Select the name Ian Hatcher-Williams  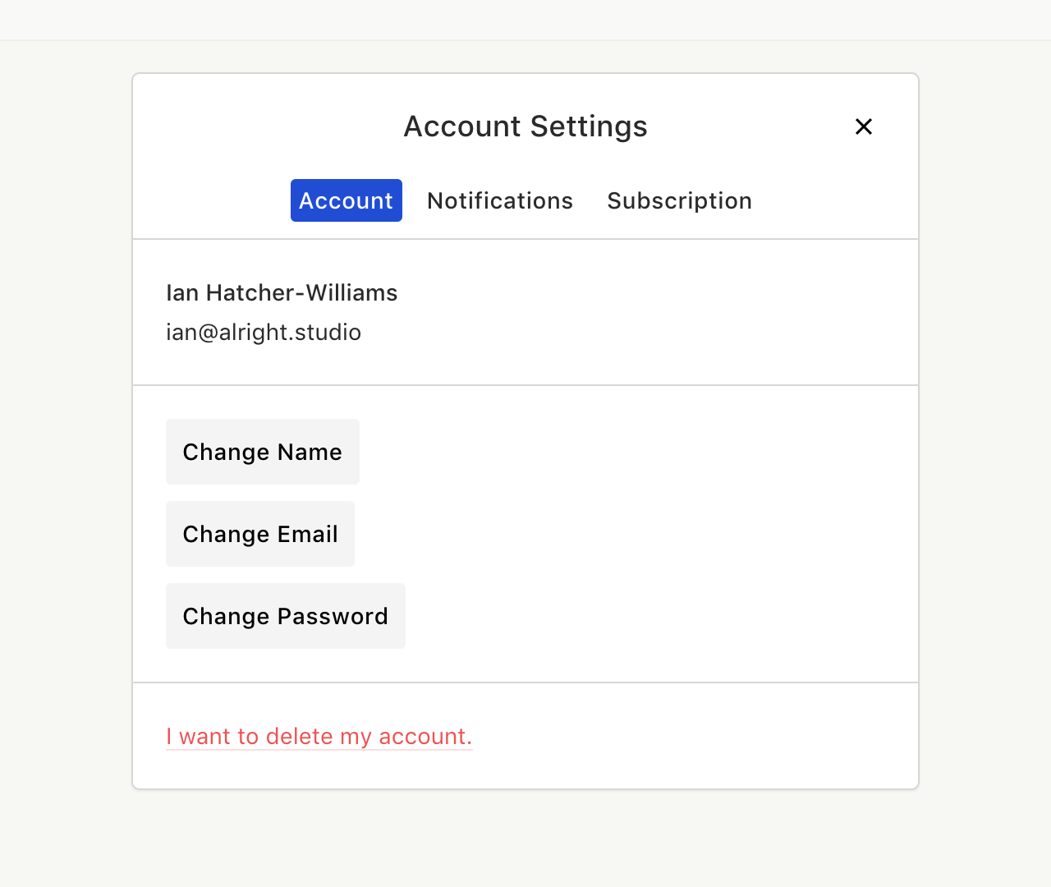[x=282, y=293]
